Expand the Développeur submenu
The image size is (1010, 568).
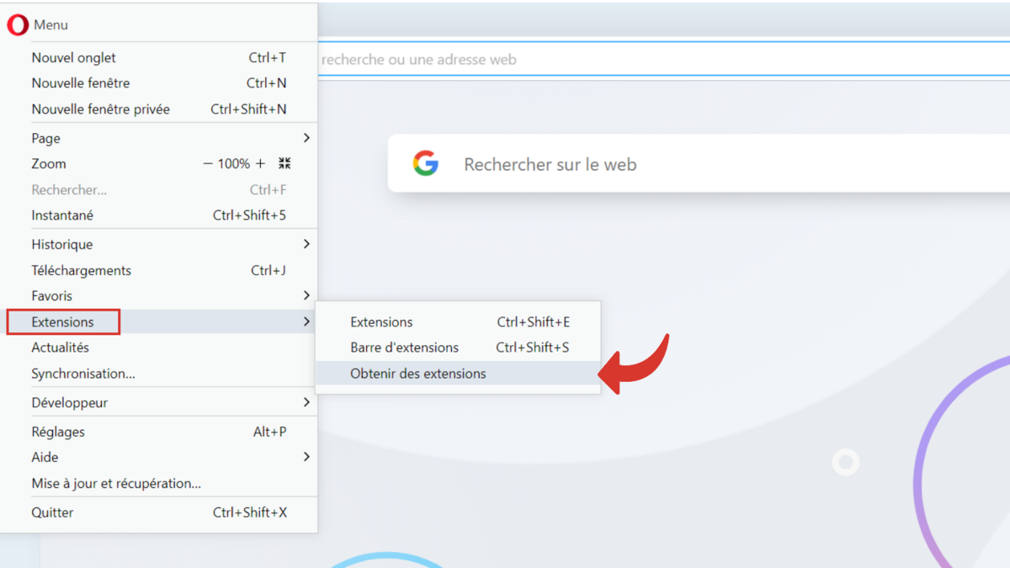tap(159, 402)
